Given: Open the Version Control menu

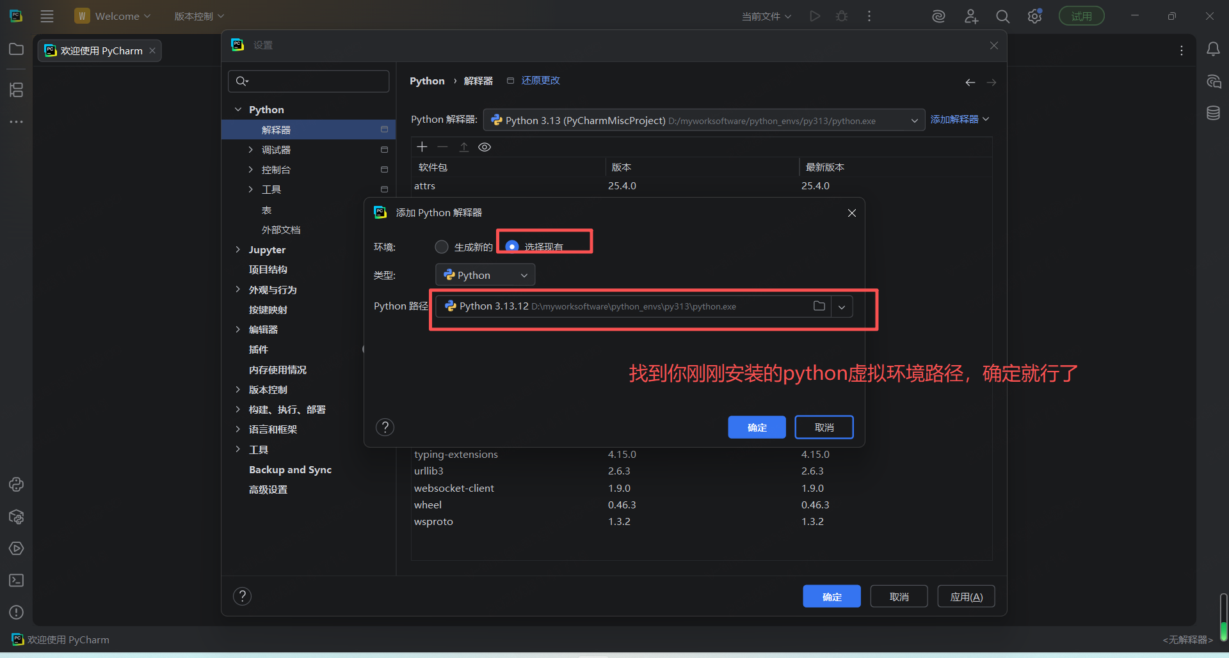Looking at the screenshot, I should pos(199,16).
